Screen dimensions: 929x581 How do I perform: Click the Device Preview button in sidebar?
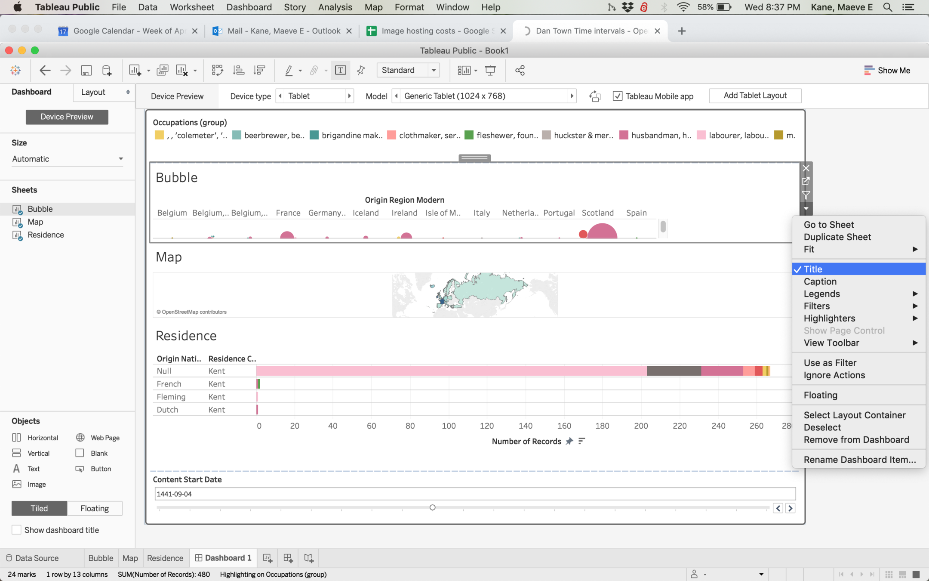[67, 117]
